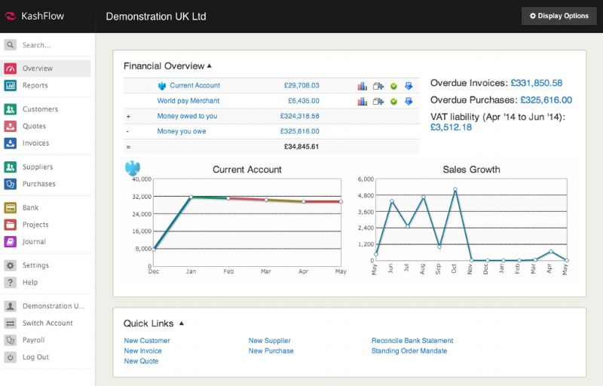
Task: Expand Money owed to you row
Action: pos(128,116)
